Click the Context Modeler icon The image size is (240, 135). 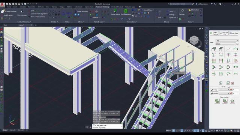(x=3, y=11)
